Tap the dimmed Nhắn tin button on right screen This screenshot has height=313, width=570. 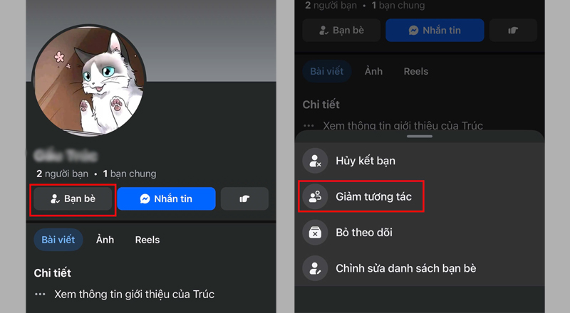(x=435, y=30)
